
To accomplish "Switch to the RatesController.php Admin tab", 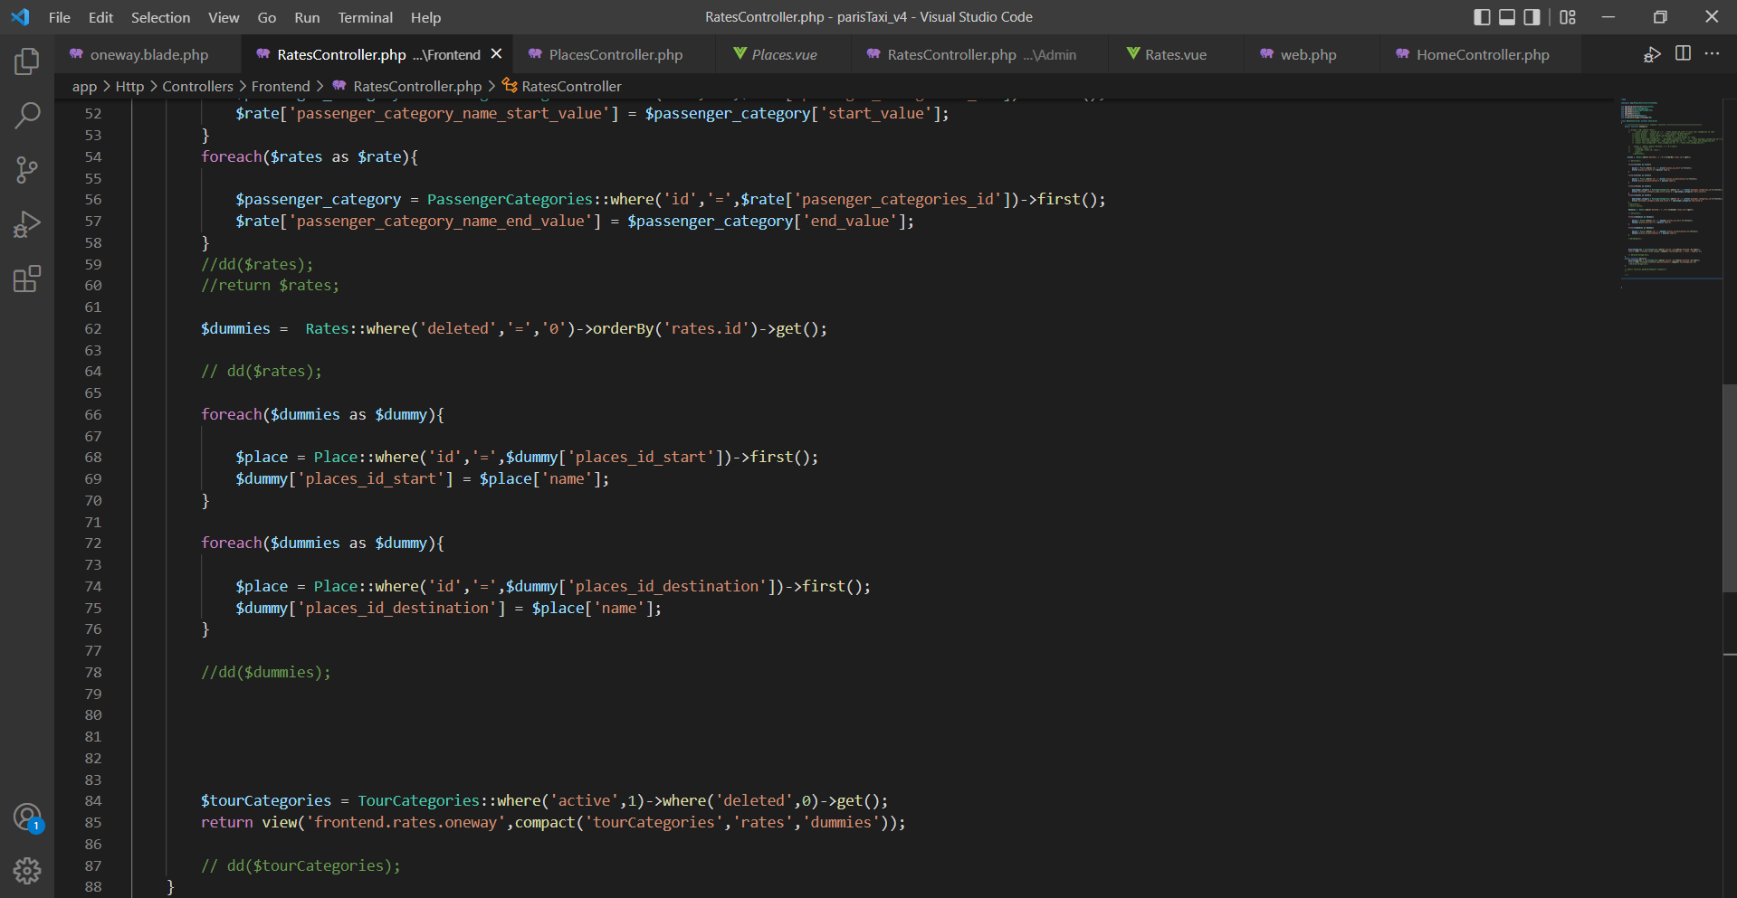I will pos(981,55).
